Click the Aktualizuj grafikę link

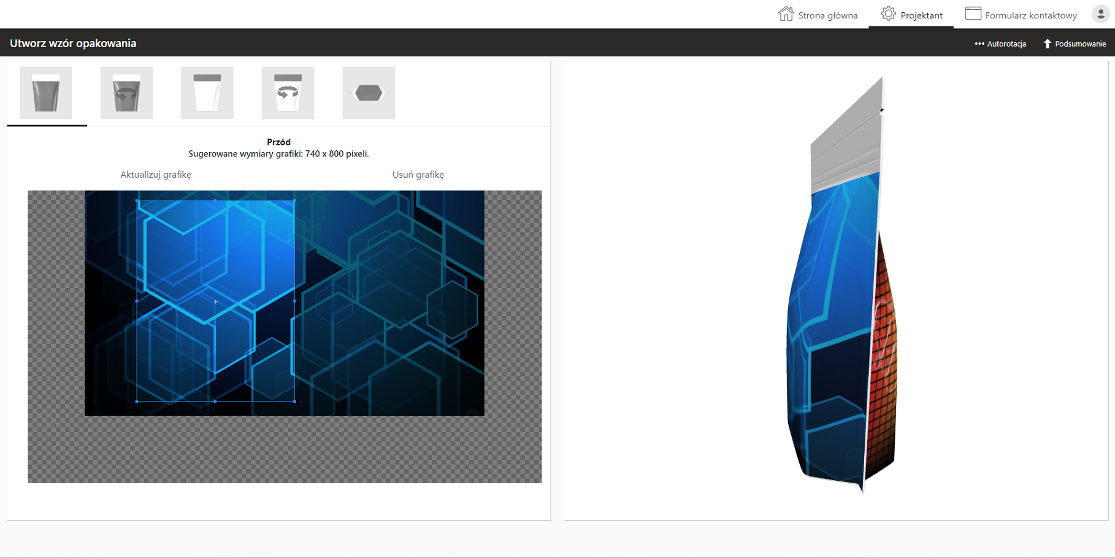(x=156, y=175)
